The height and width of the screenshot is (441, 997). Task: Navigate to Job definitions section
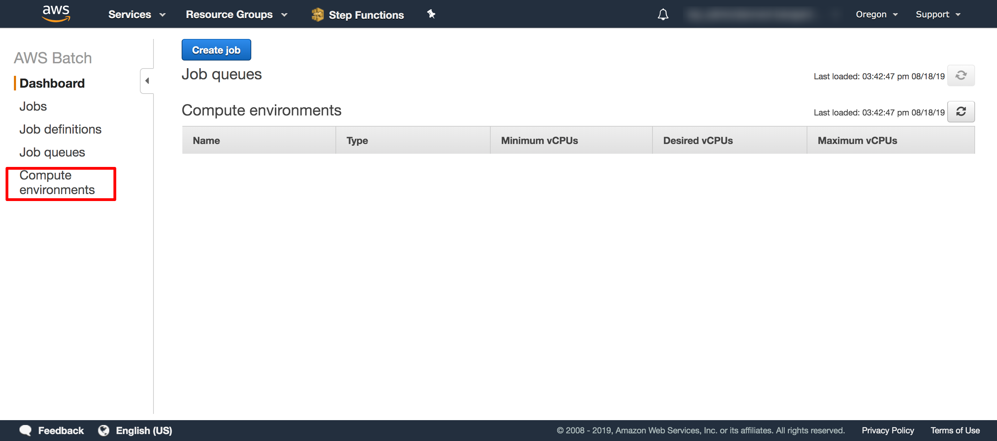pyautogui.click(x=61, y=129)
